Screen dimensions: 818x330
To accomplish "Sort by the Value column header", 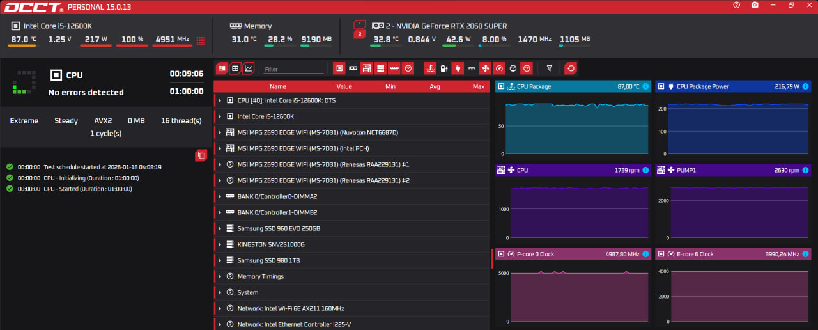I will 344,86.
